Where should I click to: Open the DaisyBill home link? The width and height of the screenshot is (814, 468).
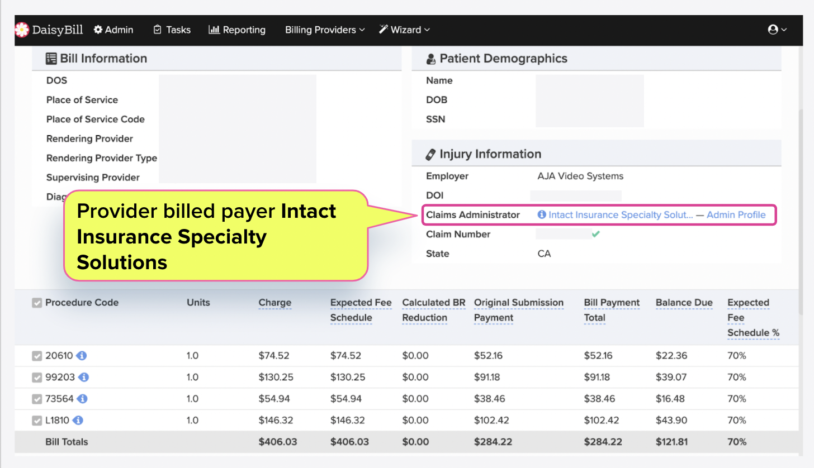49,30
